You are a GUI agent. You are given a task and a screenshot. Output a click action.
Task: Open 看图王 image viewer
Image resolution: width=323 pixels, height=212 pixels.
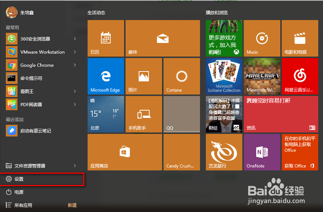[x=41, y=91]
